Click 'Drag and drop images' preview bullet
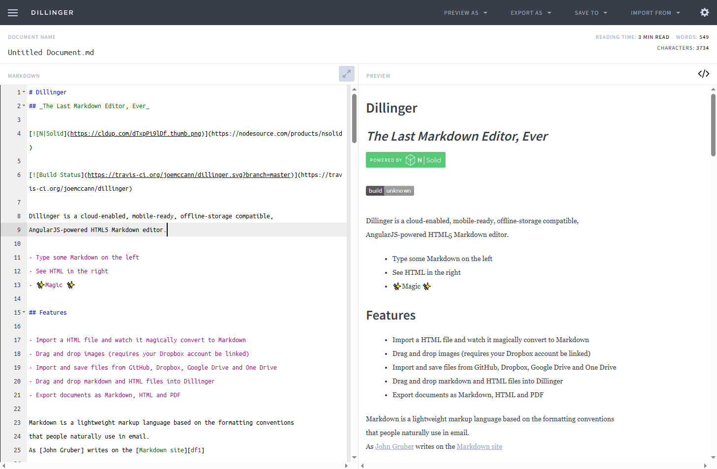 point(491,353)
